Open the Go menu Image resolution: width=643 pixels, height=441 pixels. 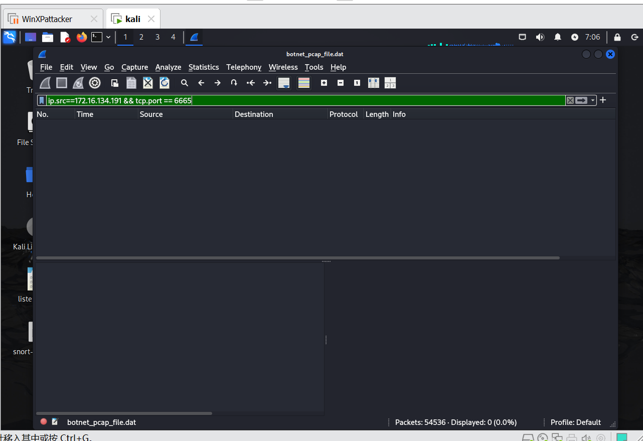pos(109,67)
